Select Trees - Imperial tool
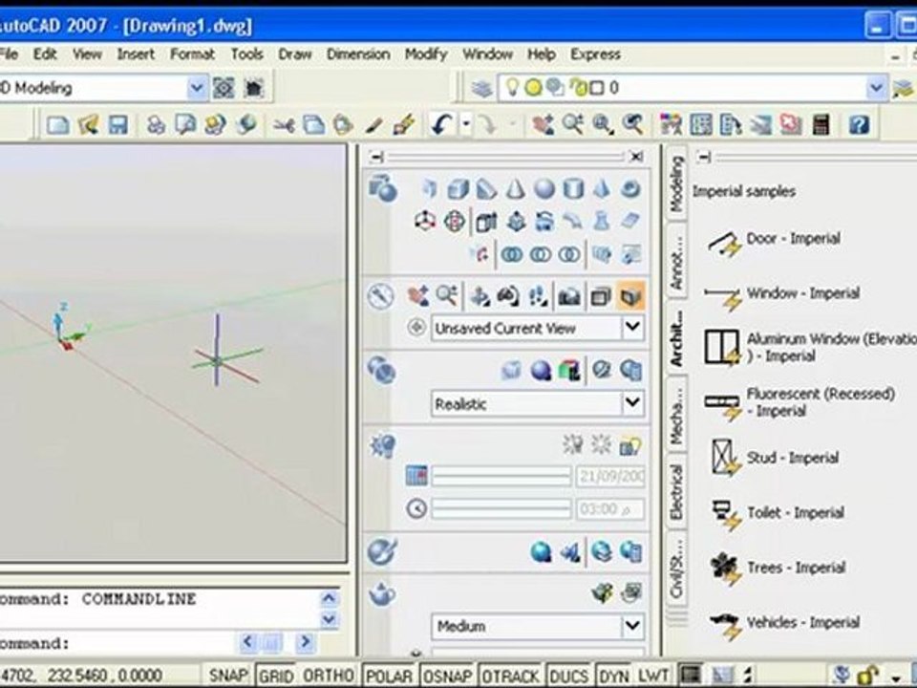The image size is (917, 688). coord(778,568)
